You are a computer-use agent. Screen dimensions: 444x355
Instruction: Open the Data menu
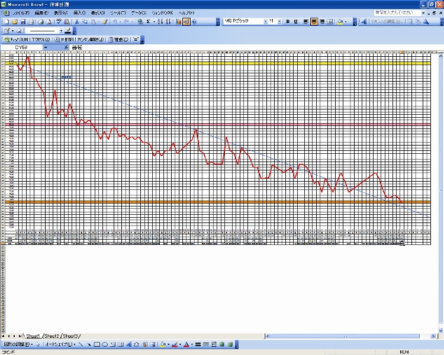(139, 13)
